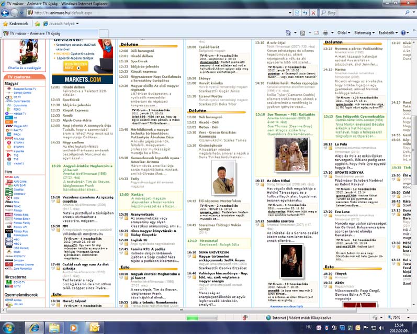417x334 pixels.
Task: Click the popup blocker status bar icon
Action: [x=245, y=317]
